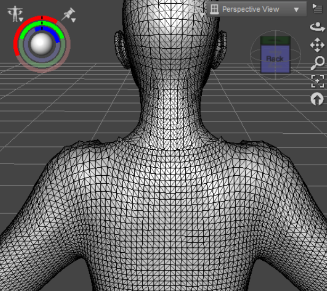Select the white drawstyle sphere in the ring
Image resolution: width=327 pixels, height=291 pixels.
(41, 45)
